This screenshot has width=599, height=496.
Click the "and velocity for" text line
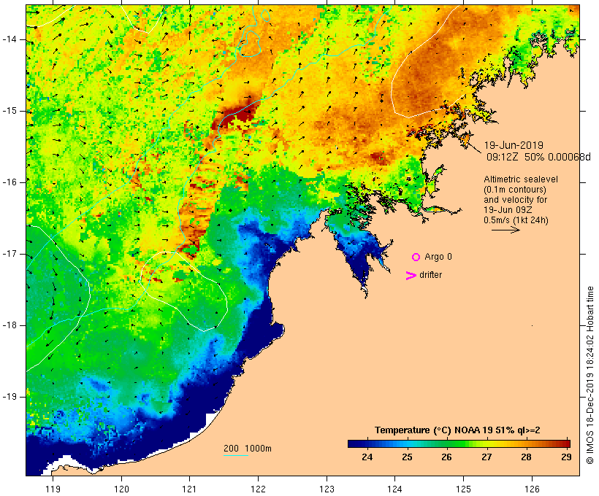click(x=515, y=200)
